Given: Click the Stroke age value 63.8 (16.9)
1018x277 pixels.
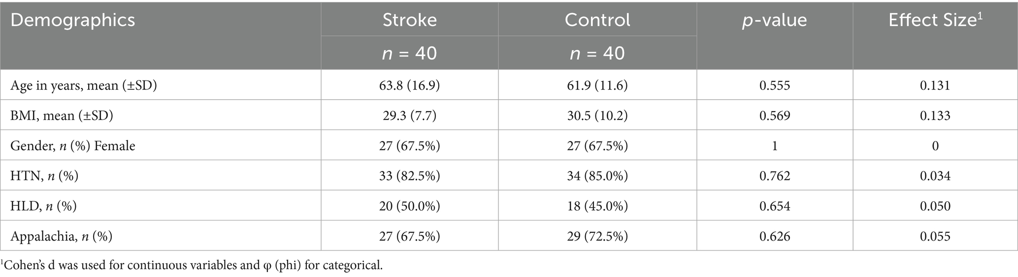Looking at the screenshot, I should tap(409, 85).
